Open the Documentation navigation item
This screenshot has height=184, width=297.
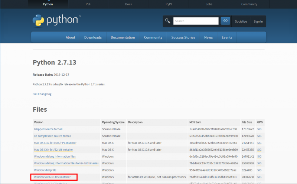click(x=123, y=37)
